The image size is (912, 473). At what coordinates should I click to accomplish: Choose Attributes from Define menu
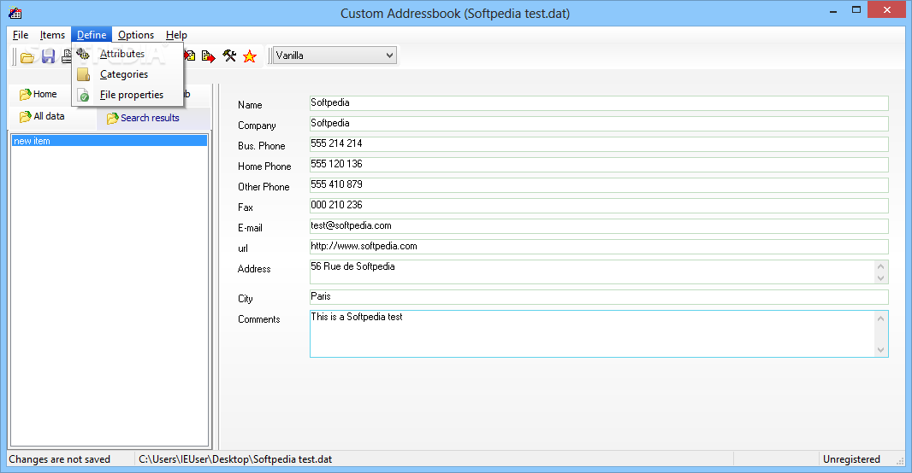click(x=127, y=54)
